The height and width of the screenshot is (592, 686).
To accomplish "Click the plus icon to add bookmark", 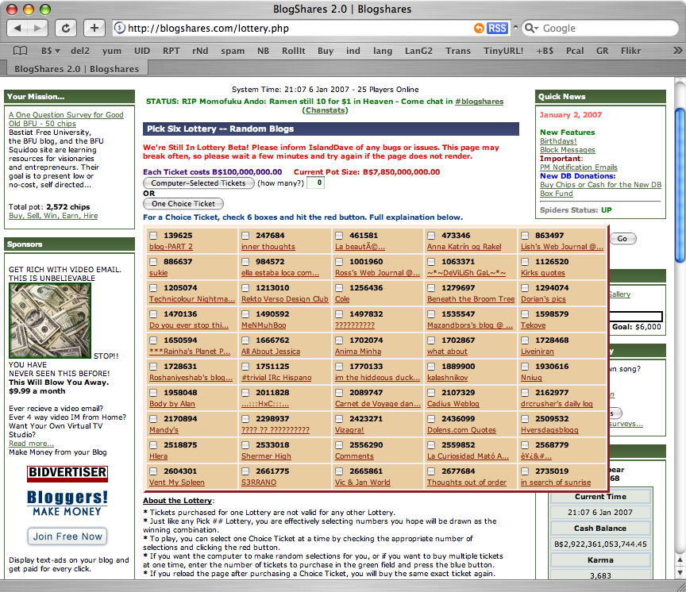I will click(94, 29).
